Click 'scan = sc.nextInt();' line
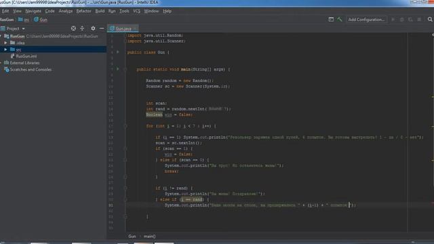434x244 pixels. (x=178, y=143)
